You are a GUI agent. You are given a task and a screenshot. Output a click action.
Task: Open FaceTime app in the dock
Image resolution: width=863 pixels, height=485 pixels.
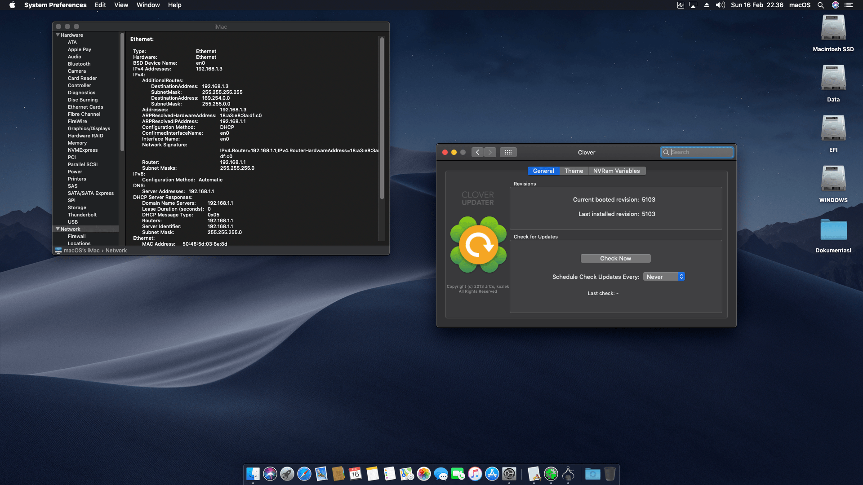click(458, 474)
